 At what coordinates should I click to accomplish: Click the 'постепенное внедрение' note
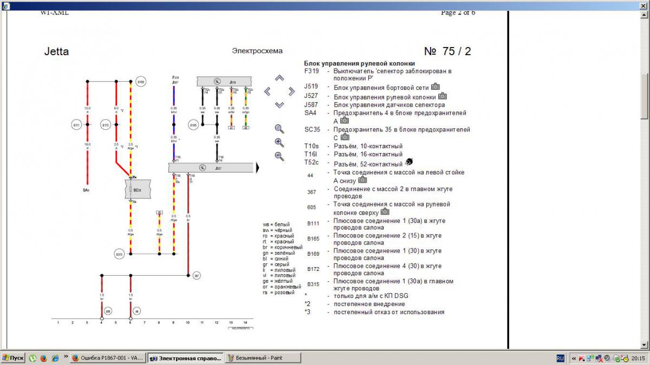(x=369, y=304)
